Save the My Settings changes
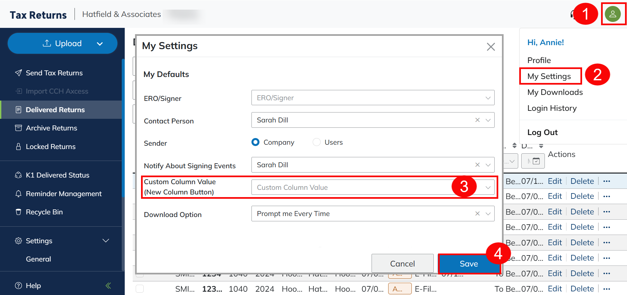The image size is (627, 295). pyautogui.click(x=469, y=264)
